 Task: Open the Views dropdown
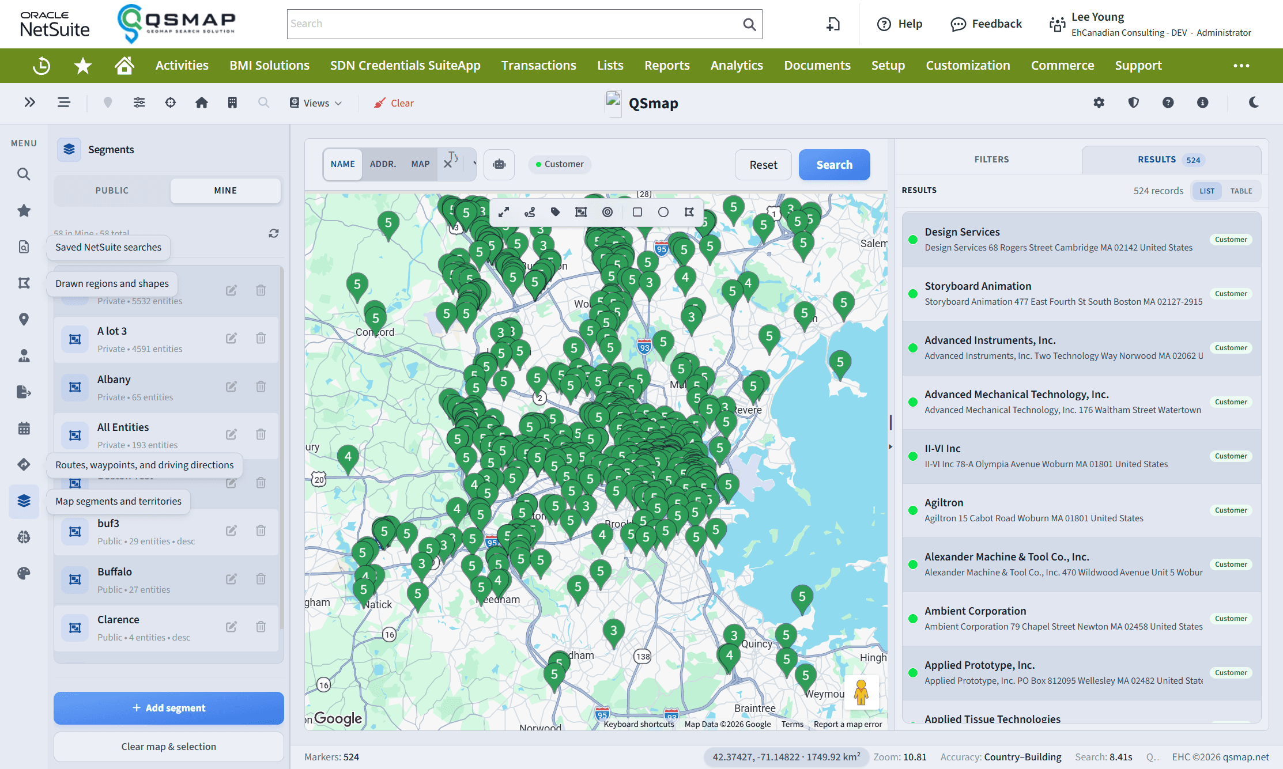(x=316, y=103)
